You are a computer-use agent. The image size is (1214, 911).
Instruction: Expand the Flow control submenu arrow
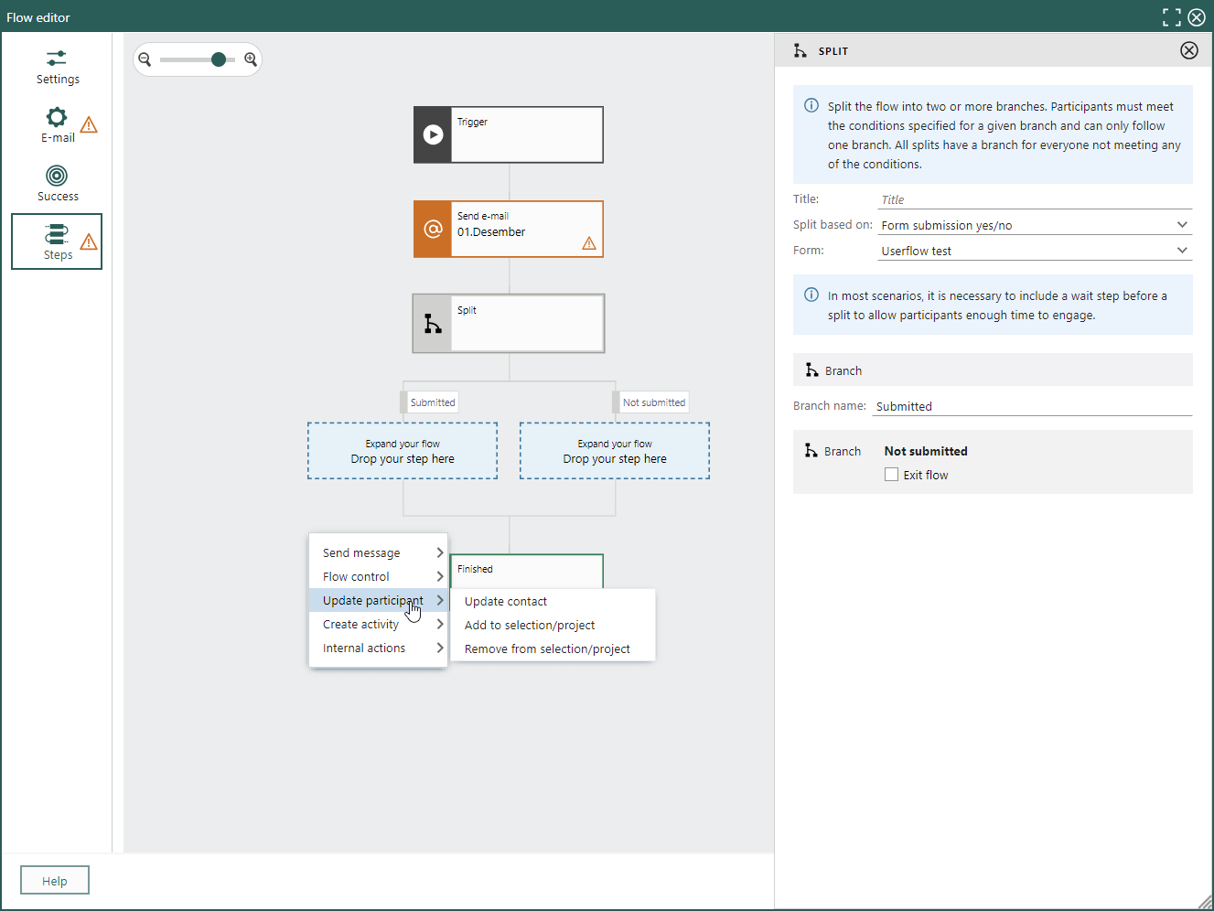pyautogui.click(x=440, y=576)
